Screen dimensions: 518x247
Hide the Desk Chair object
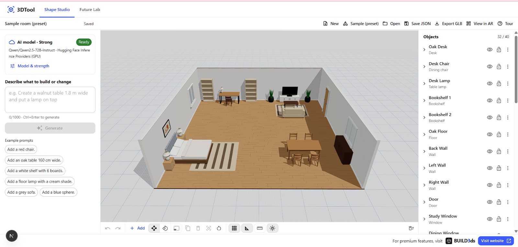[490, 67]
